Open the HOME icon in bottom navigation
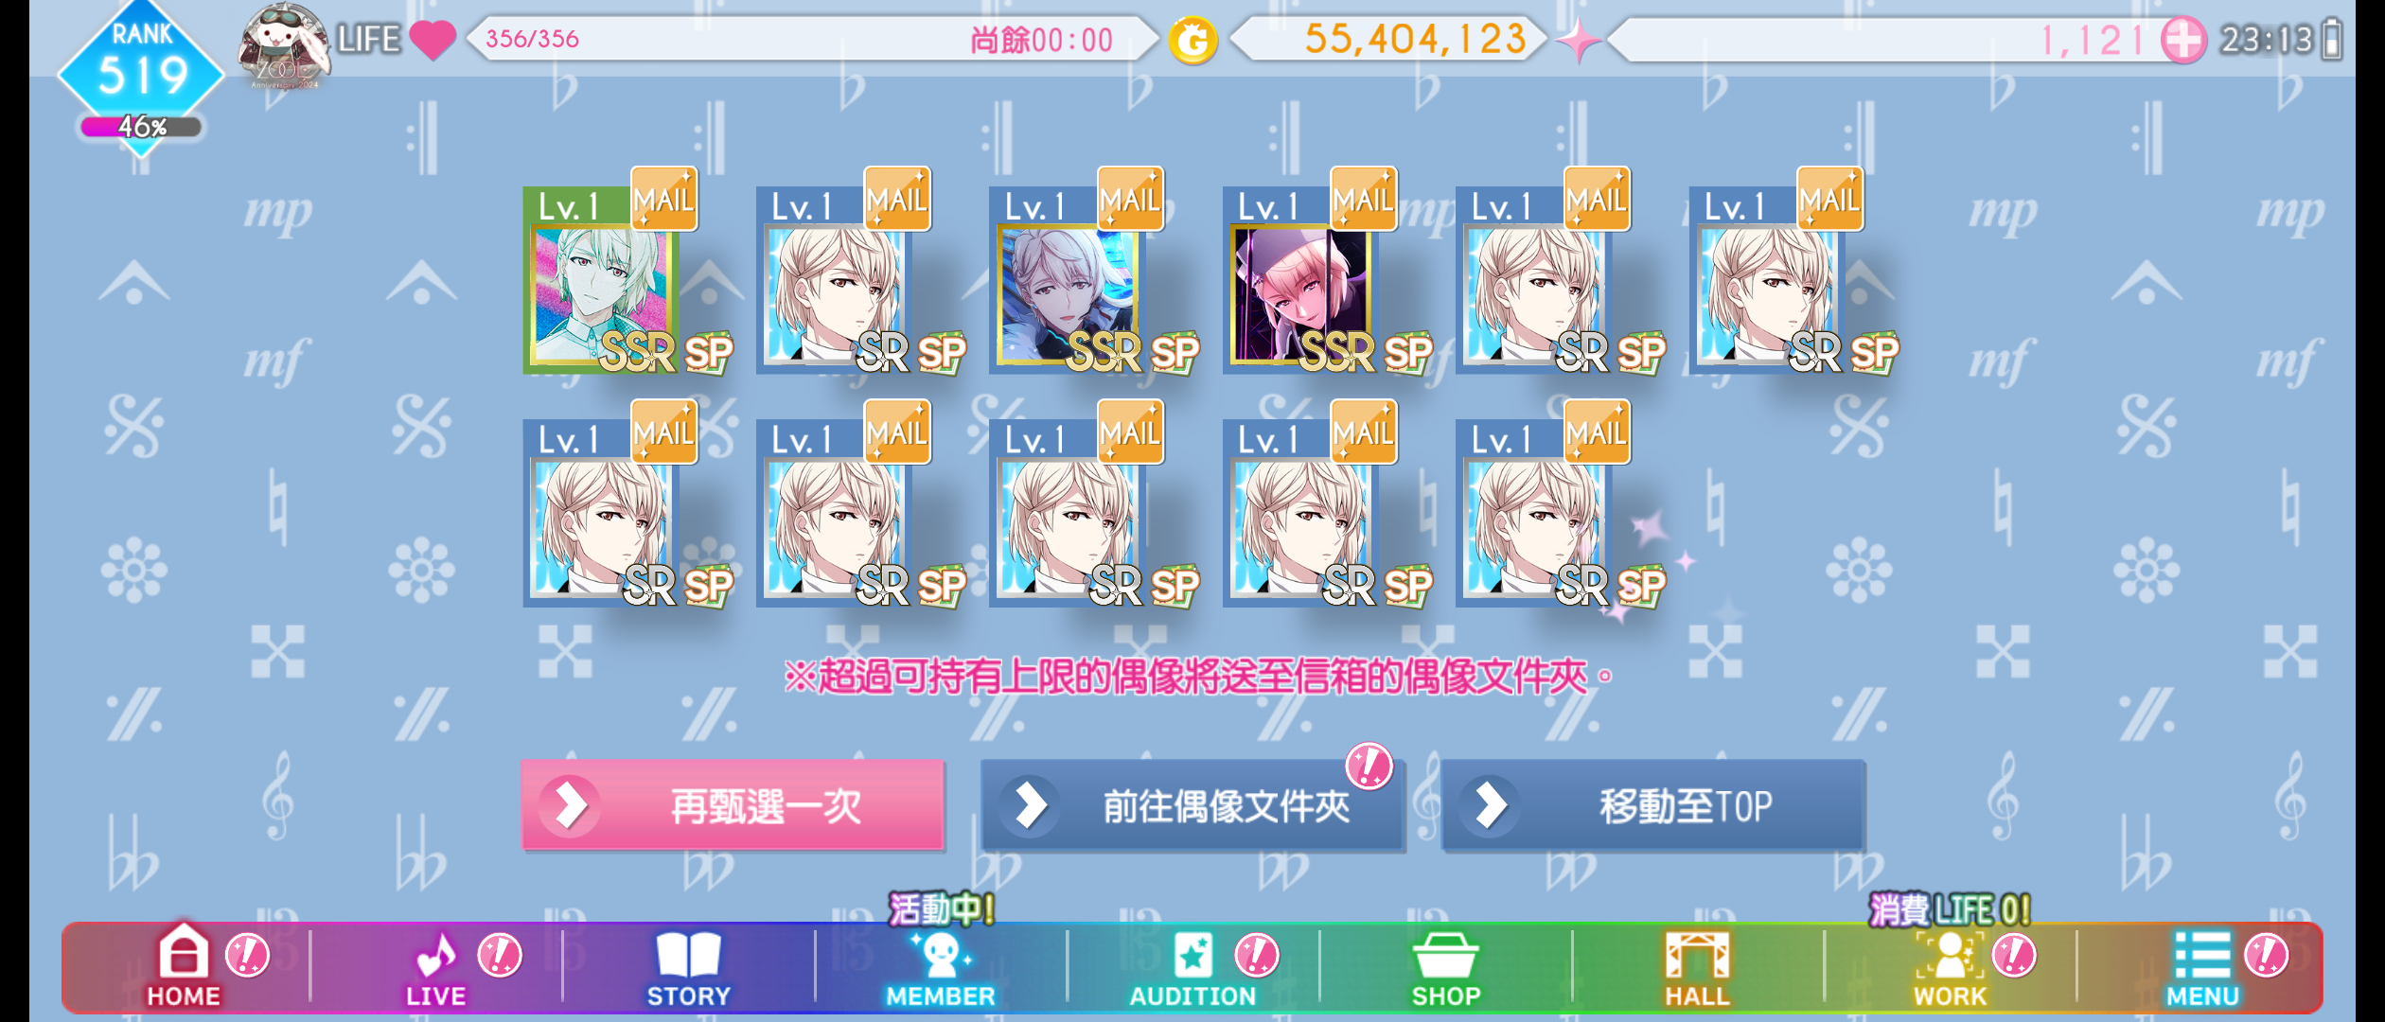2385x1022 pixels. (x=184, y=965)
